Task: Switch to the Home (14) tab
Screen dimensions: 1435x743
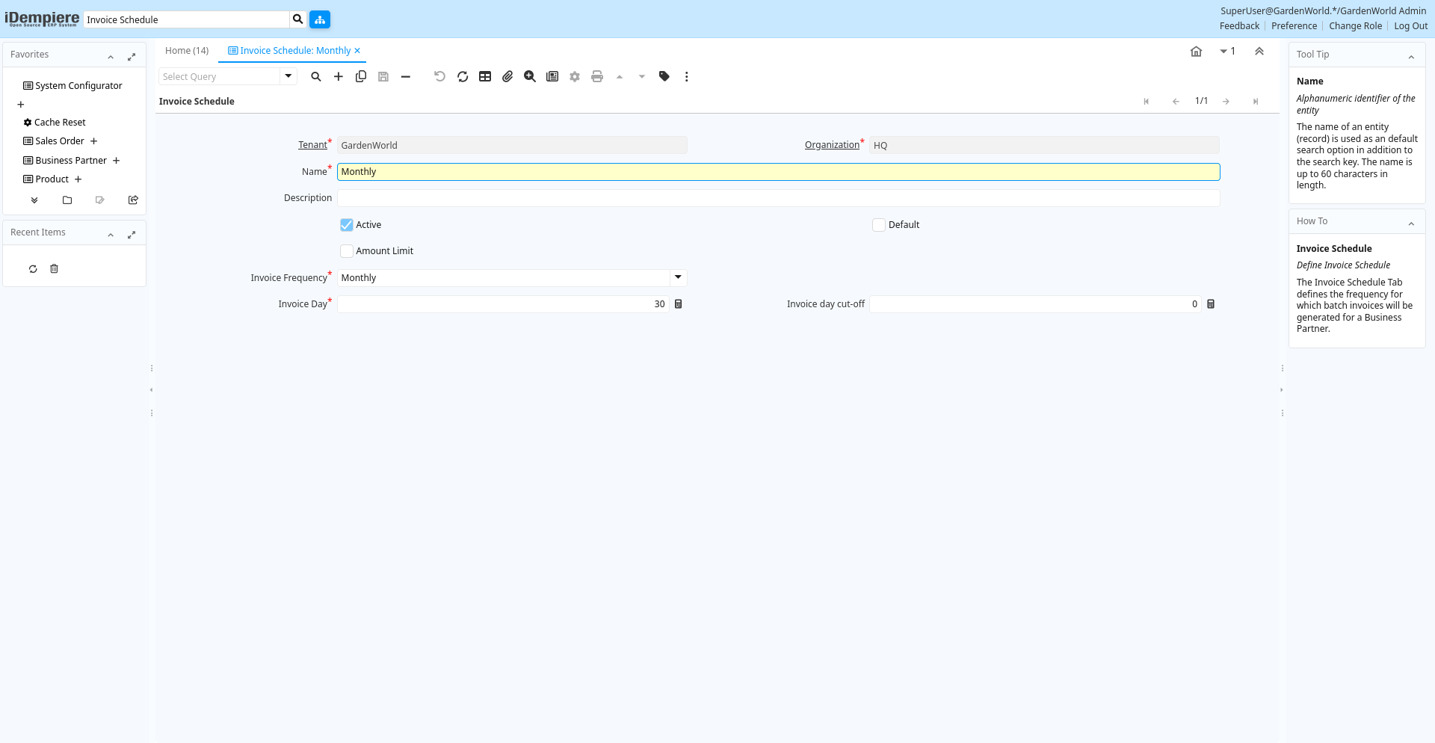Action: [187, 51]
